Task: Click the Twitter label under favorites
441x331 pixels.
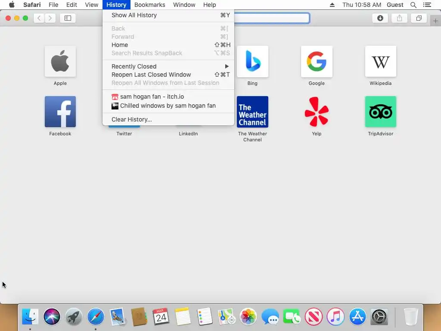Action: tap(124, 134)
